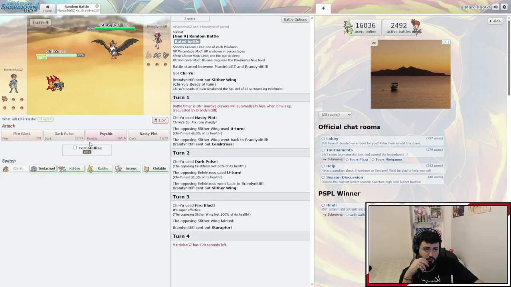Viewport: 511px width, 287px height.
Task: Switch to Keldeo
Action: [x=71, y=169]
